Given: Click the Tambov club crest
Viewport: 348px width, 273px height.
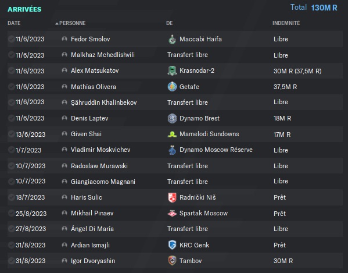Looking at the screenshot, I should 172,261.
